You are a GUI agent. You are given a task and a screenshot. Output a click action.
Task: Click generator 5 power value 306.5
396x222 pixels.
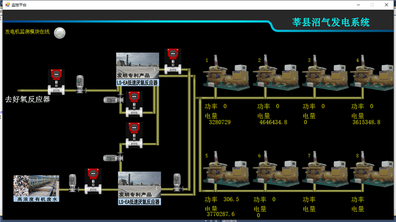(231, 199)
